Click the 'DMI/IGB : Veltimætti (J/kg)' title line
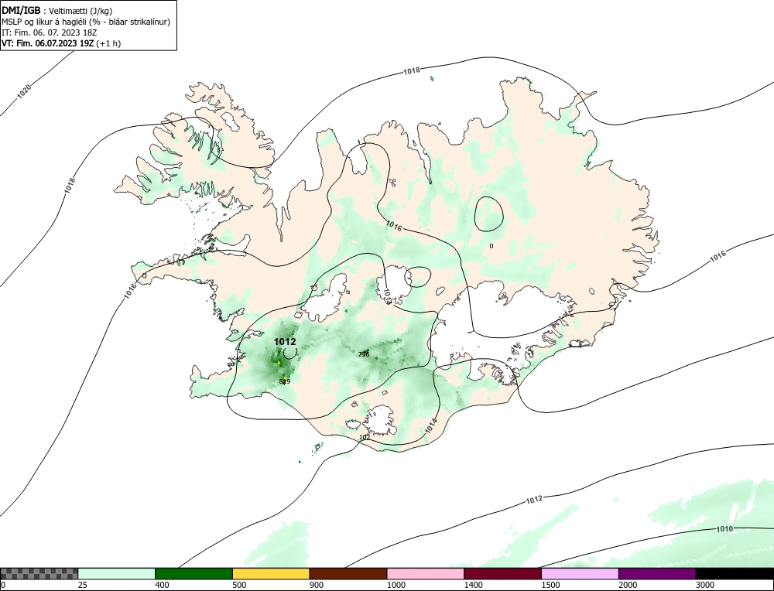The image size is (774, 591). click(57, 10)
